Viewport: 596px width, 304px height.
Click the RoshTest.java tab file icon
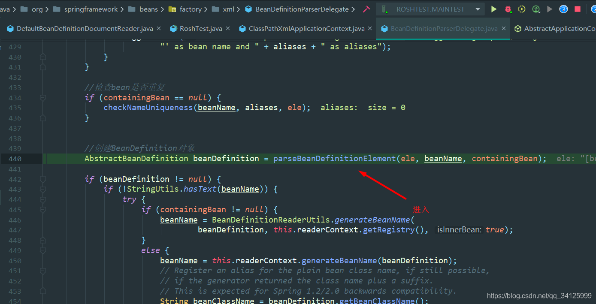tap(174, 29)
